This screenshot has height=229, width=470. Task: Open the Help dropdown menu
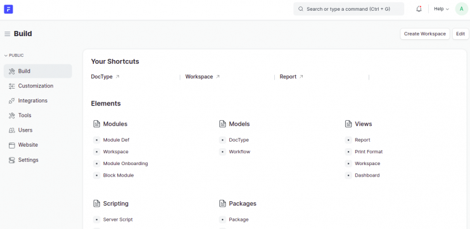pos(441,9)
